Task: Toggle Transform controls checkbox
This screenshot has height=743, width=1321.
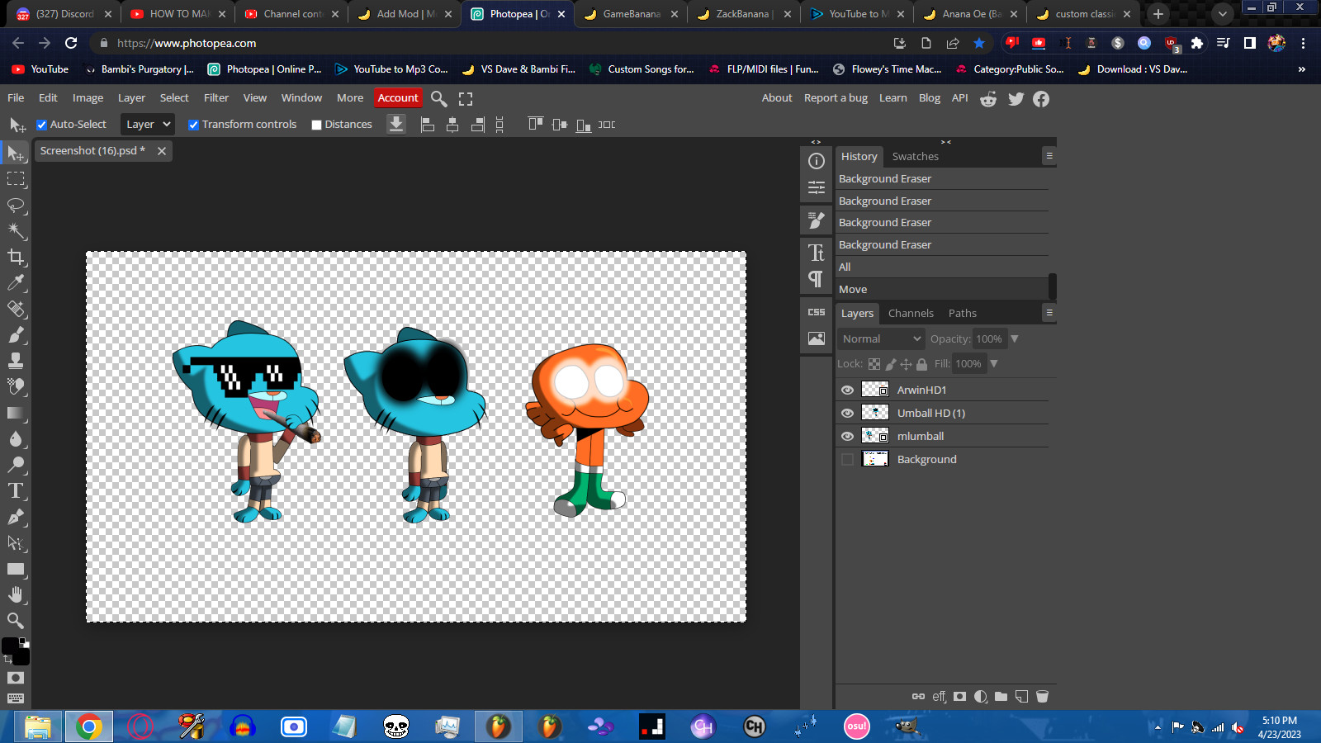Action: 193,125
